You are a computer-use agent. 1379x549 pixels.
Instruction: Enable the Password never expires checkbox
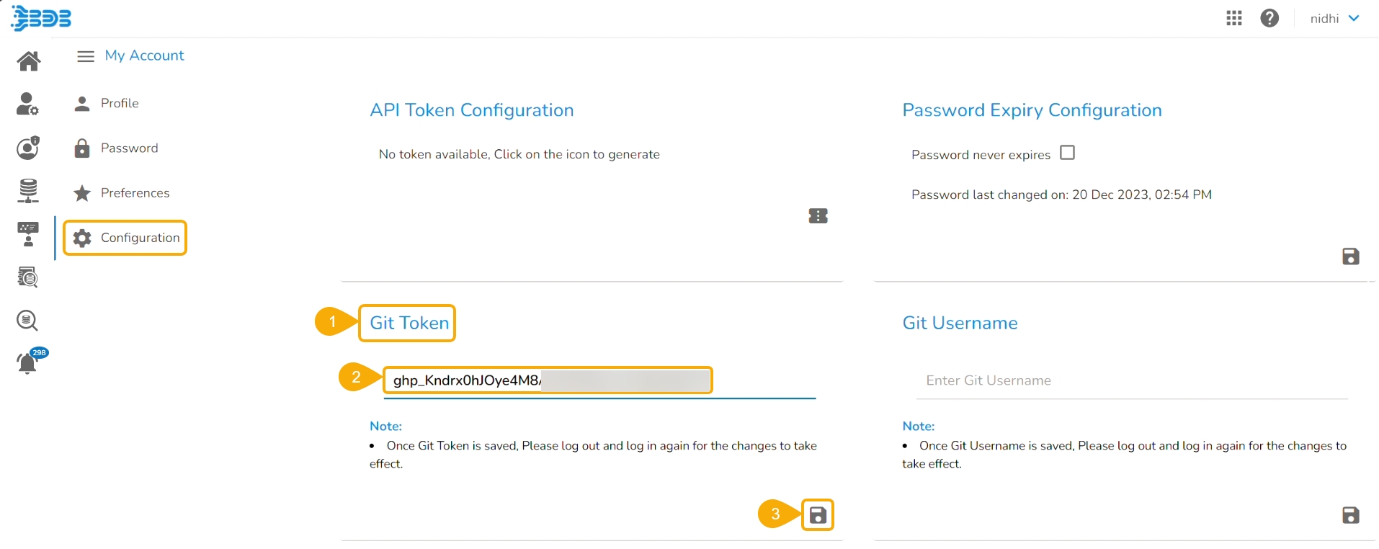(x=1067, y=153)
